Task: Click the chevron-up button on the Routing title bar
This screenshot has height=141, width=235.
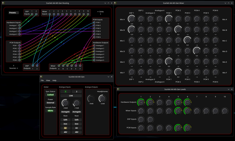Action: point(108,3)
